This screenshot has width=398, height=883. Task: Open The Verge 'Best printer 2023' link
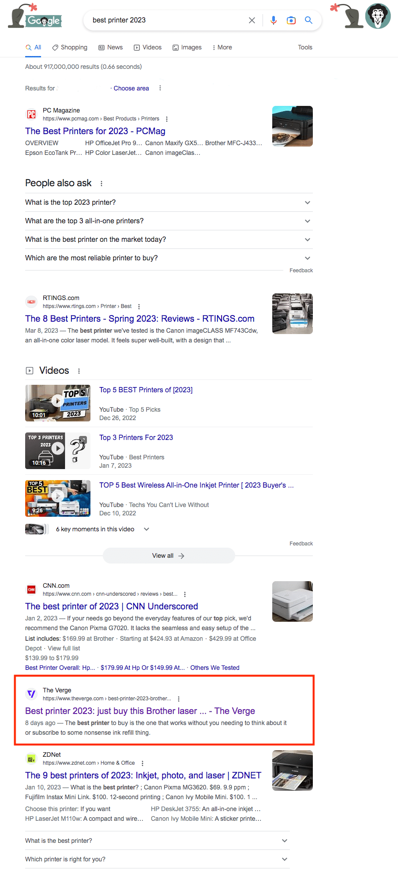pyautogui.click(x=140, y=711)
